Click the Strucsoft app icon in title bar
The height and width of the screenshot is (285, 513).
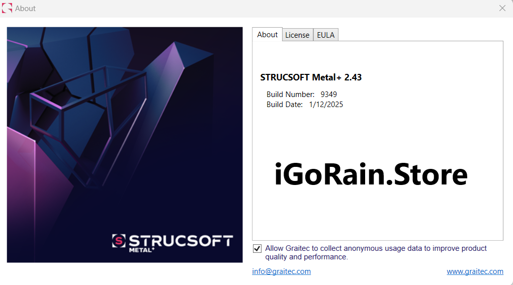[x=7, y=8]
